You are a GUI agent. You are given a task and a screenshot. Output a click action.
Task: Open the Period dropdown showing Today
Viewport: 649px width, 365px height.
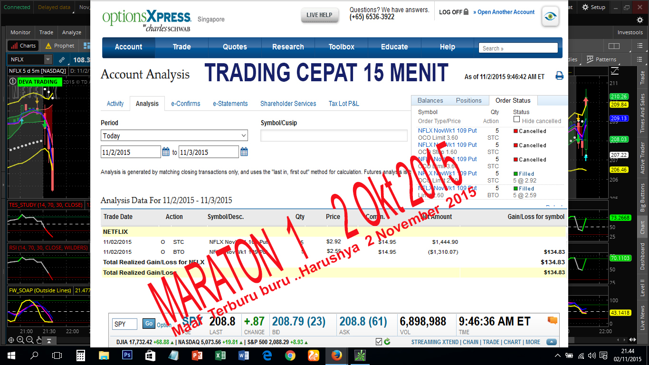(x=174, y=135)
